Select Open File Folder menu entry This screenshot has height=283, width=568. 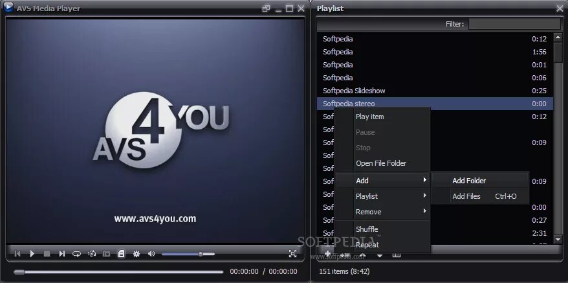click(382, 164)
